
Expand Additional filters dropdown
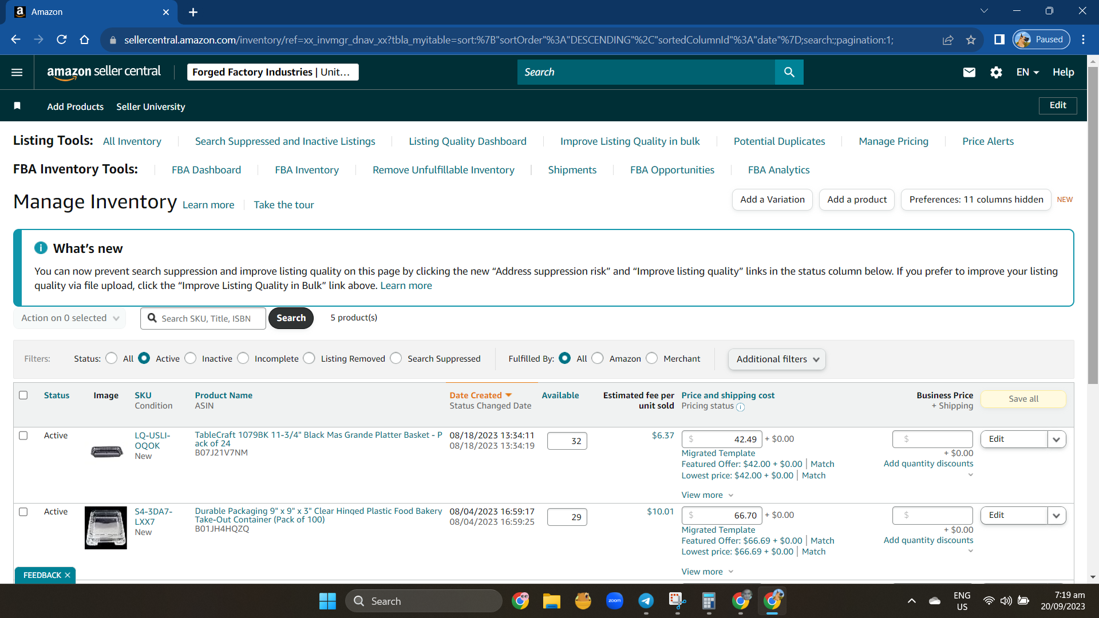(777, 359)
